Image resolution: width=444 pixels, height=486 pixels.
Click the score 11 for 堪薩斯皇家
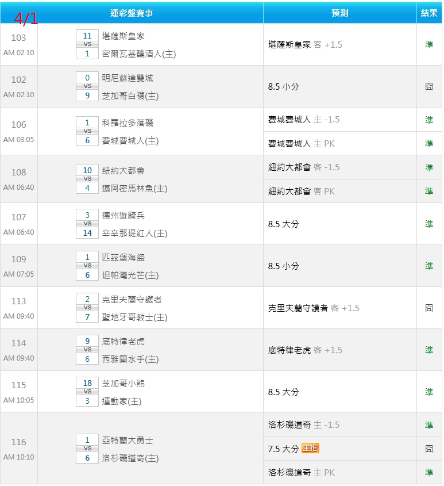pos(87,36)
